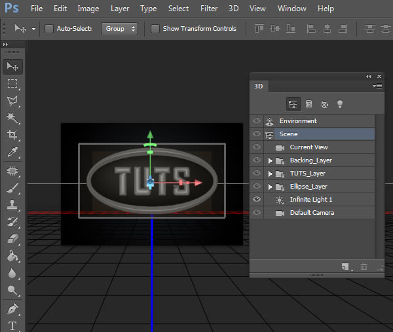
Task: Open the Layer menu
Action: click(x=120, y=9)
